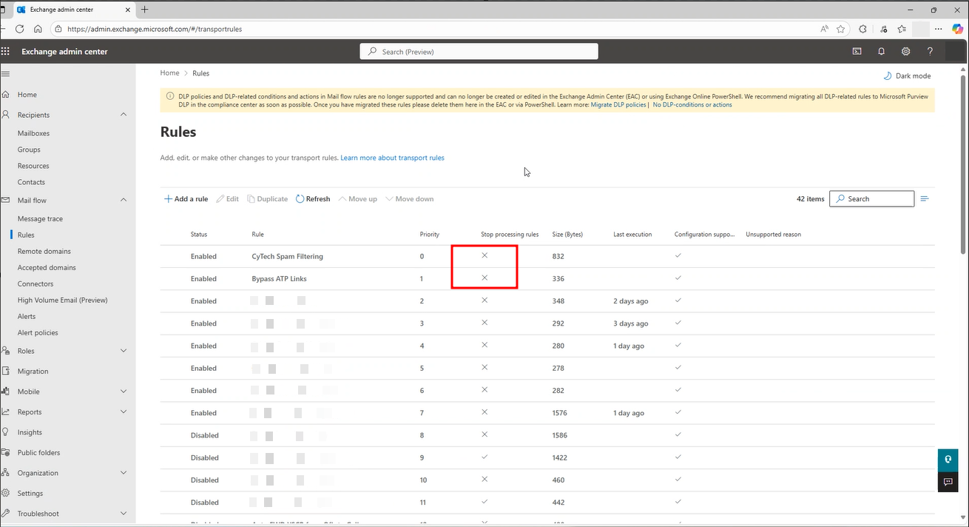Select the CyTech Spam Filtering rule row
Screen dimensions: 969x527
coord(287,256)
